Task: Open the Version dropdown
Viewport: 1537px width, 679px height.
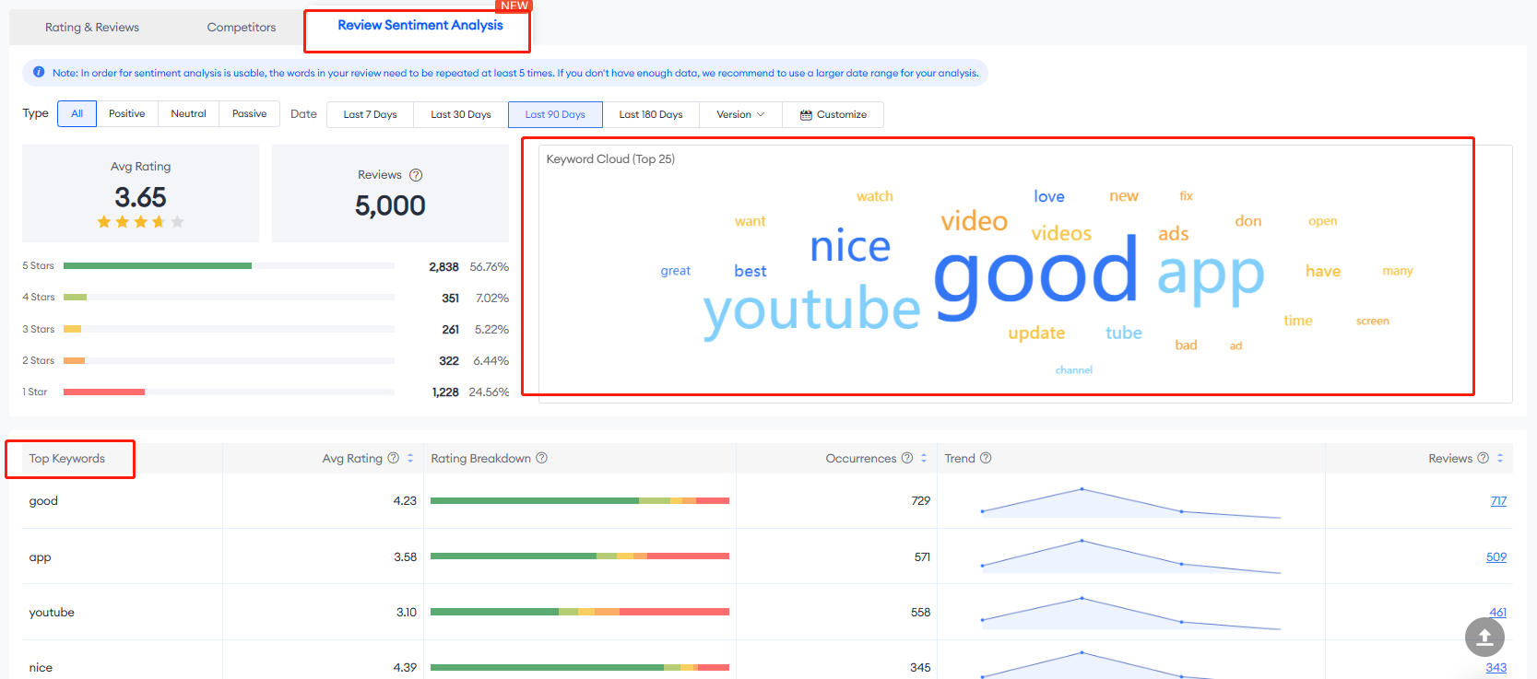Action: pyautogui.click(x=740, y=115)
